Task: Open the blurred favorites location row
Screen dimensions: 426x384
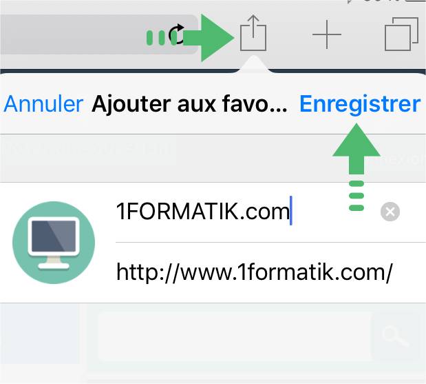Action: [213, 158]
